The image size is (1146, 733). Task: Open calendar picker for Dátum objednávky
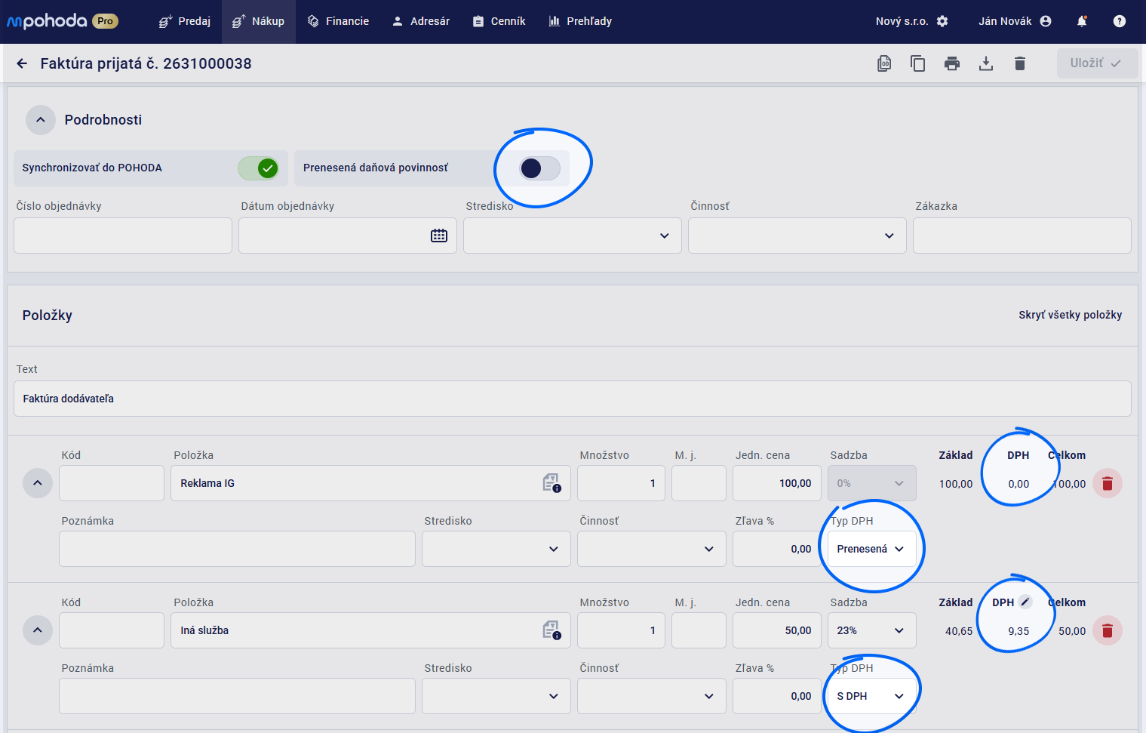click(439, 236)
